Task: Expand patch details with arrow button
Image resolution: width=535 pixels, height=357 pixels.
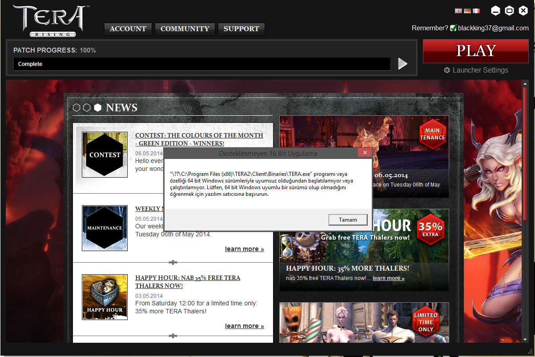Action: [402, 64]
